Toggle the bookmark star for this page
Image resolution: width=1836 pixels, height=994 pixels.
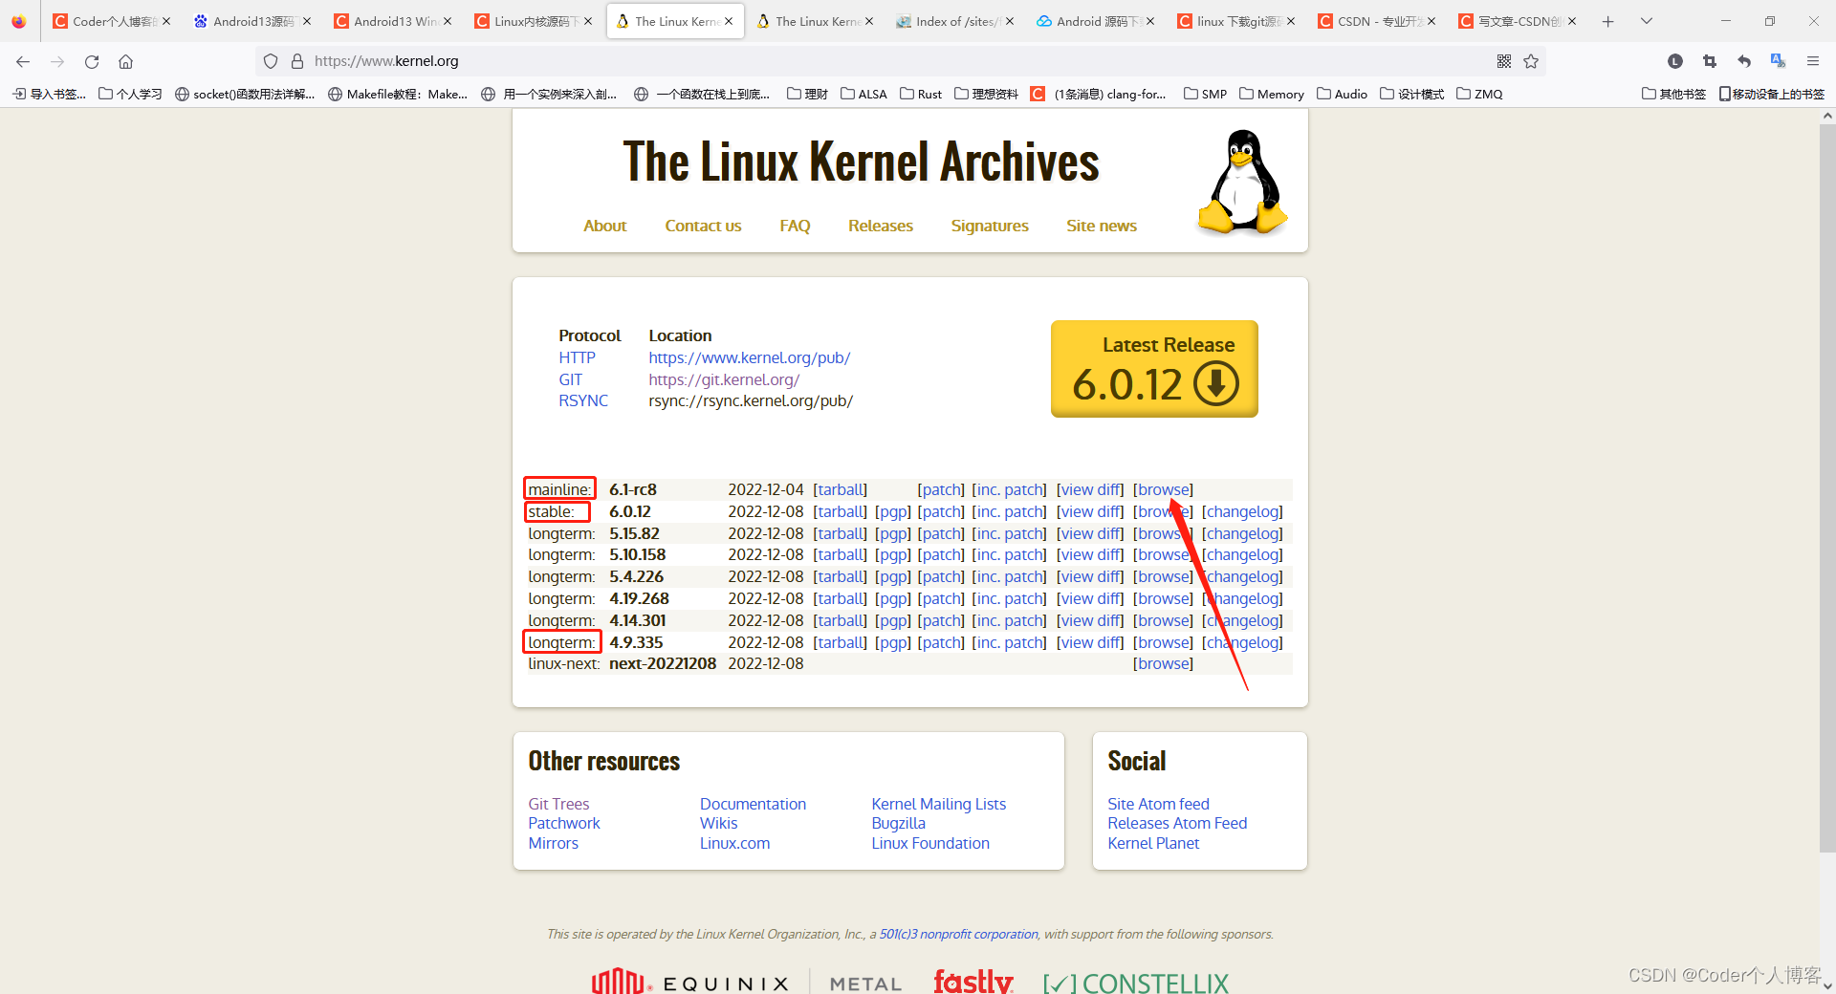[1531, 61]
